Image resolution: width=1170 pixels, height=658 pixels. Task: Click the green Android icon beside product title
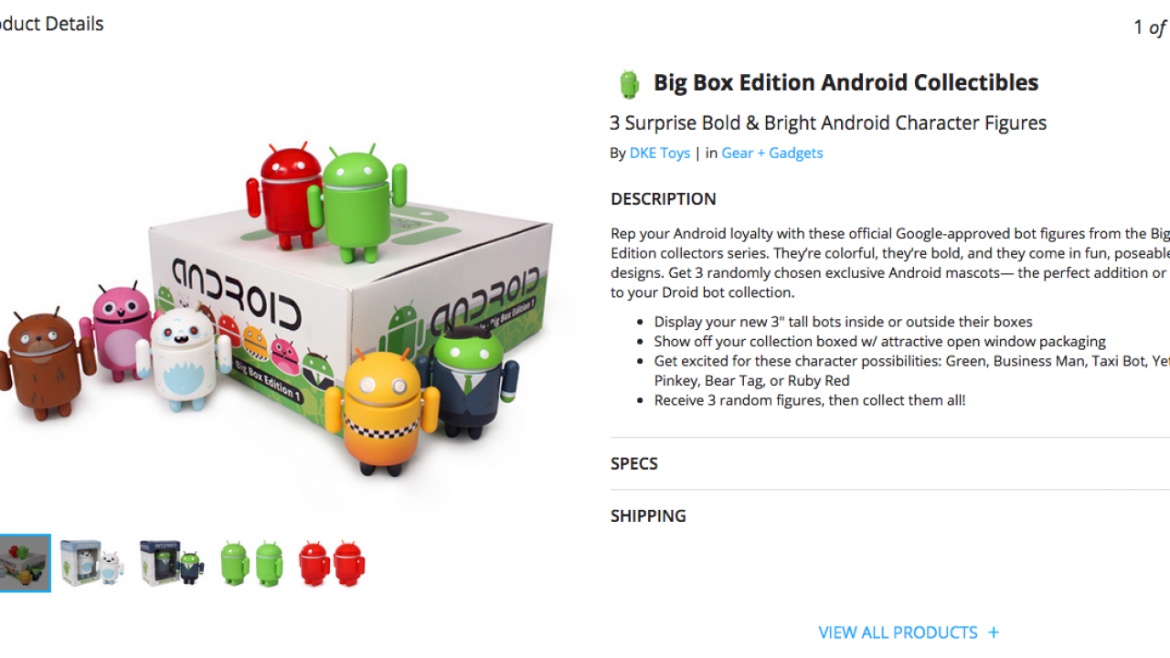coord(629,84)
